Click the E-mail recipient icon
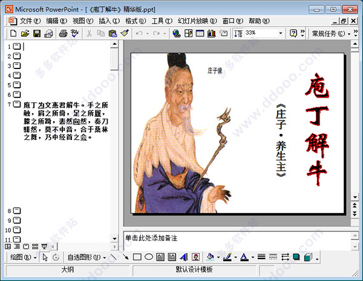 [48, 33]
